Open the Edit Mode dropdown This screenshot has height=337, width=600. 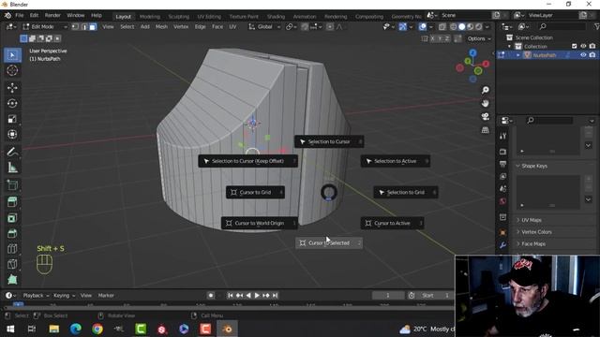(x=45, y=27)
